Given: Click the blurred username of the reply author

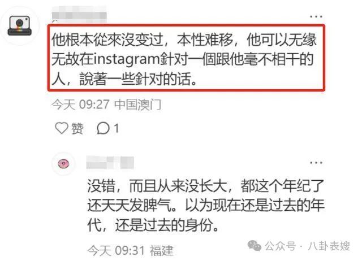Looking at the screenshot, I should tap(110, 163).
